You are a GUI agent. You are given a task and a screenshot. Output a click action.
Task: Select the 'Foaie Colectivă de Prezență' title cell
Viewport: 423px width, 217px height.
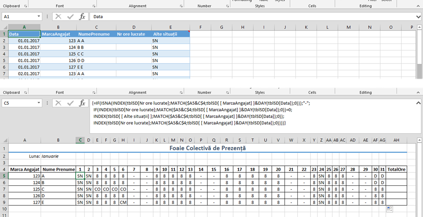[x=207, y=148]
